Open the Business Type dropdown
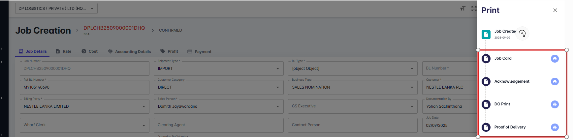This screenshot has width=573, height=140. click(x=412, y=87)
